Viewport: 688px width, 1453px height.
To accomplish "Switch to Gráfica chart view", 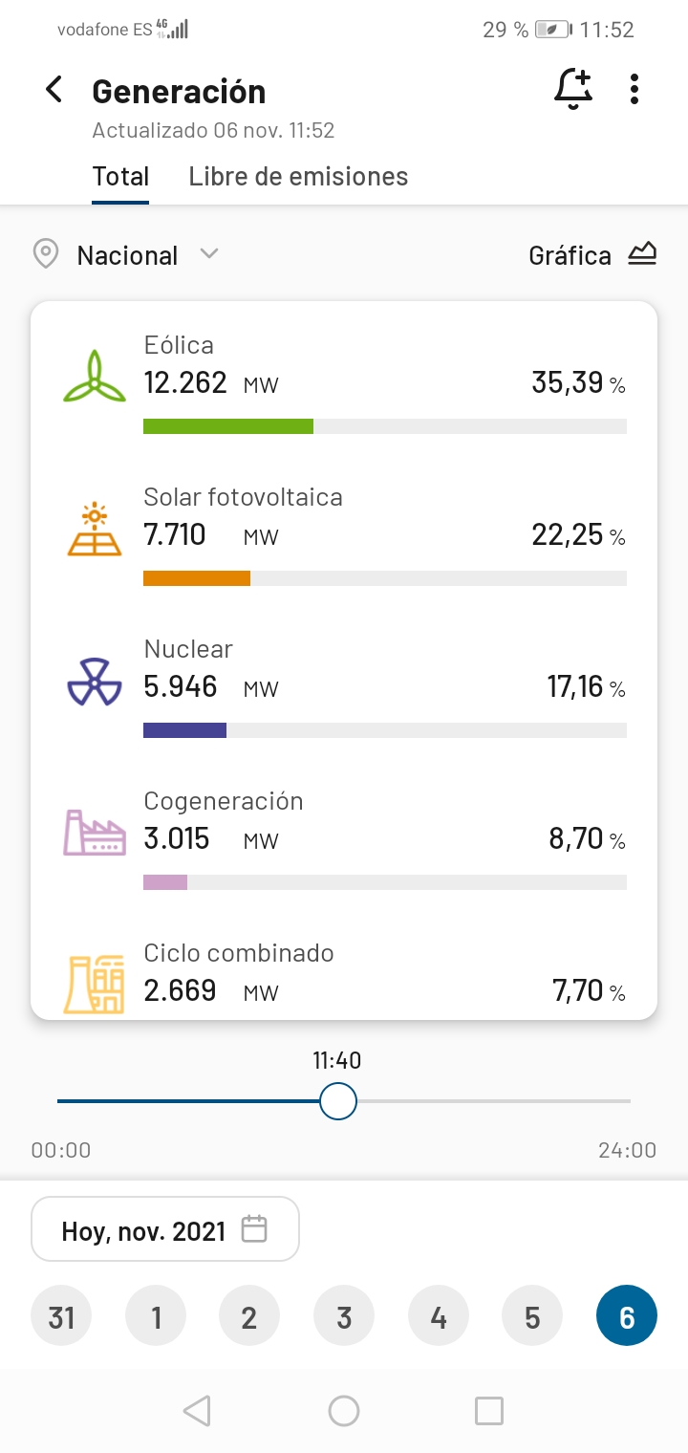I will [x=592, y=255].
